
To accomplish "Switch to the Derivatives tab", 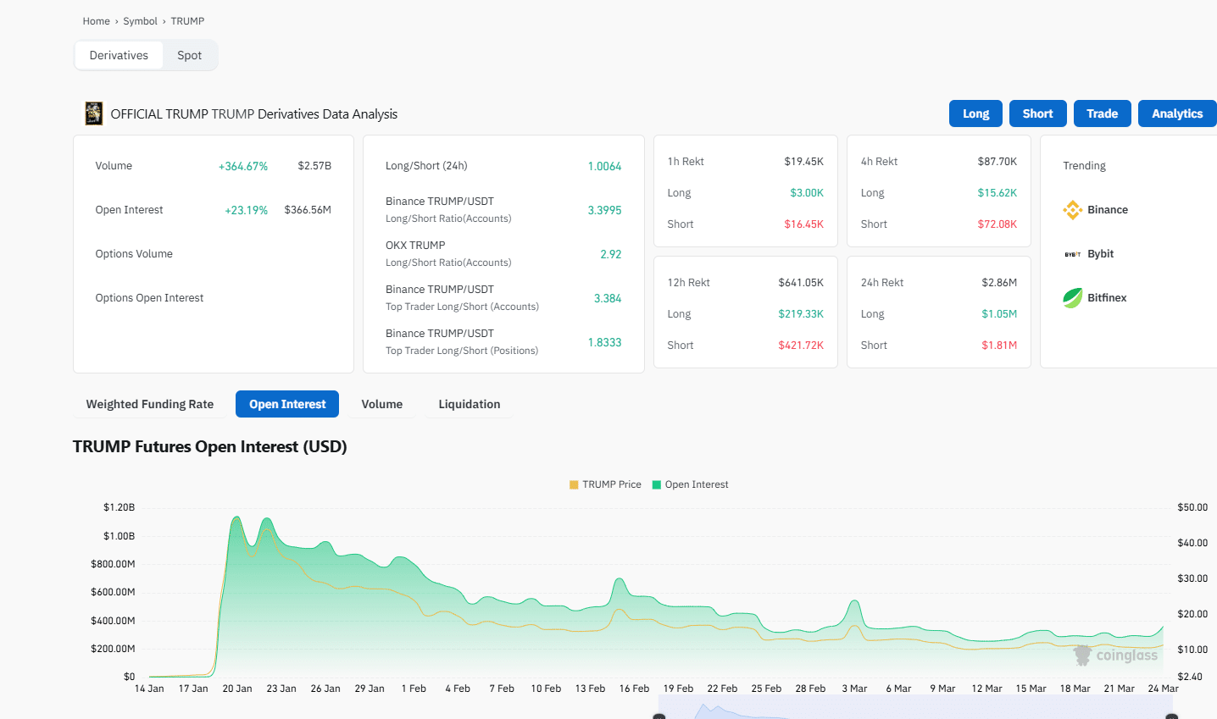I will click(x=119, y=55).
